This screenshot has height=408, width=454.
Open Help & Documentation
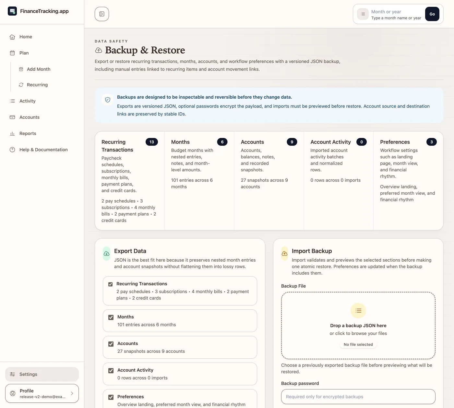(x=42, y=150)
